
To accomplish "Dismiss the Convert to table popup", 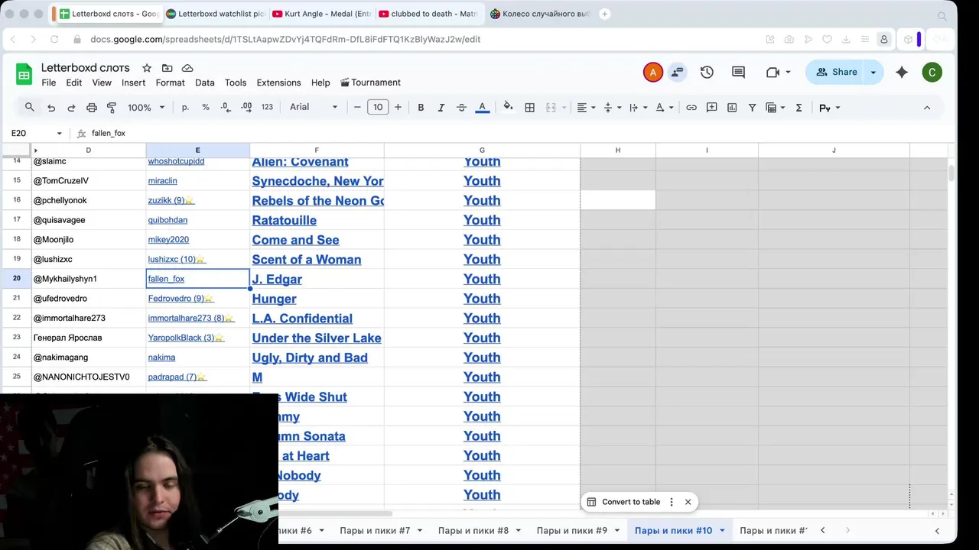I will [x=688, y=502].
